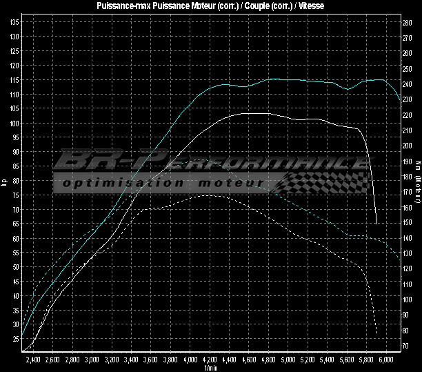Click the 2,400 tick on RPM axis

(x=33, y=360)
